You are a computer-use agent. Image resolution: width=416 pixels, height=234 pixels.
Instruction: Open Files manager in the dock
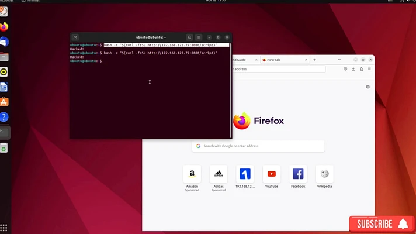click(4, 57)
